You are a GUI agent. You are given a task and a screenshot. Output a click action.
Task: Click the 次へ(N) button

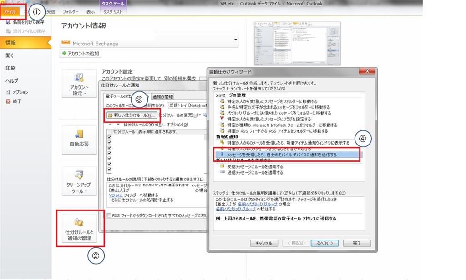(x=324, y=243)
